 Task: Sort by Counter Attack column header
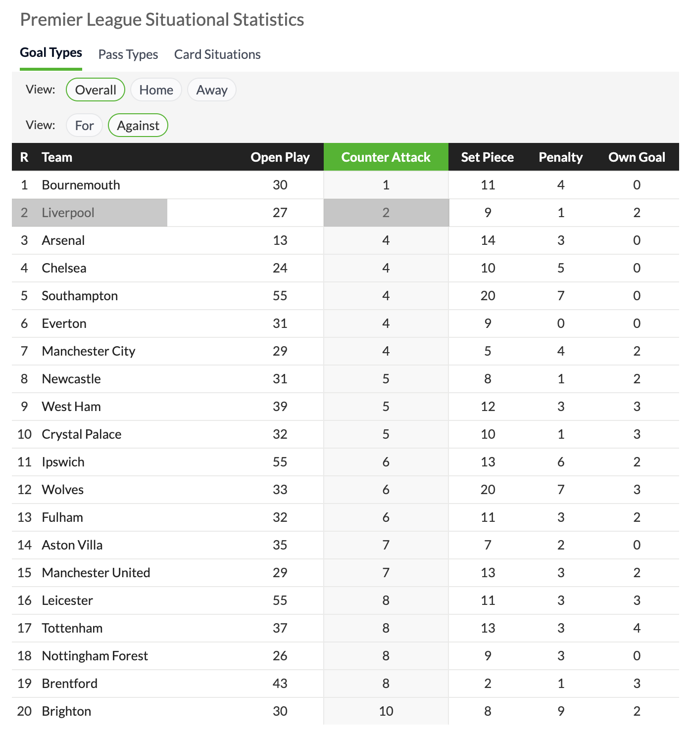(386, 157)
